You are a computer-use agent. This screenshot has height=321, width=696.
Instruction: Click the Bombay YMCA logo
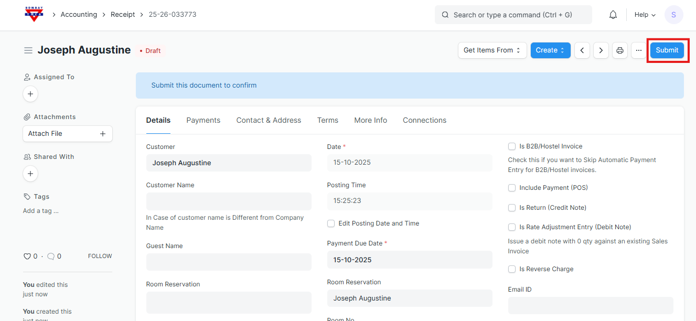coord(35,15)
